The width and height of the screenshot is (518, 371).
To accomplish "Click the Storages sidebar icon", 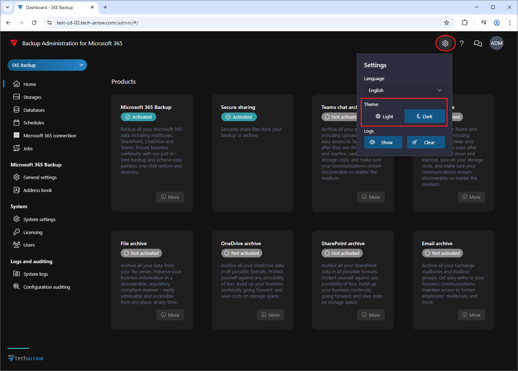I will [x=17, y=97].
